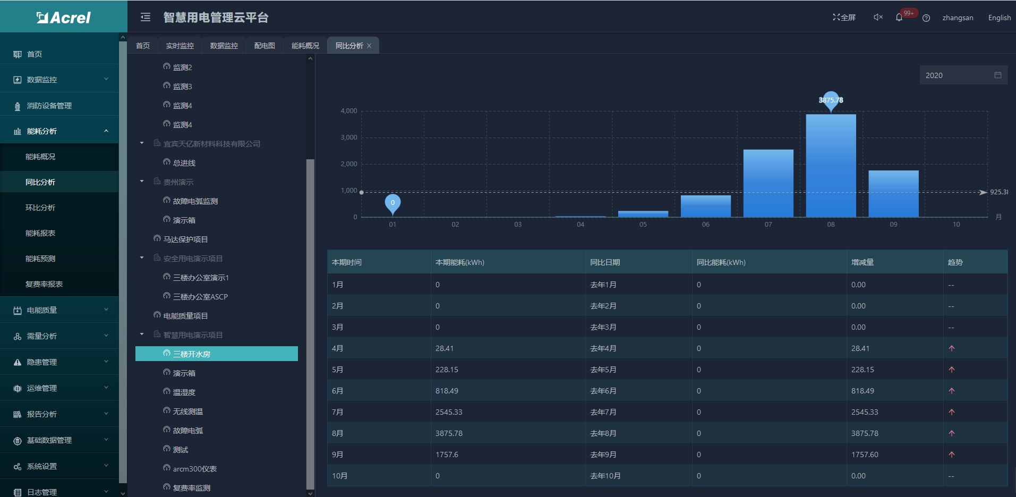This screenshot has width=1016, height=497.
Task: Toggle fullscreen mode (全屏)
Action: coord(844,18)
